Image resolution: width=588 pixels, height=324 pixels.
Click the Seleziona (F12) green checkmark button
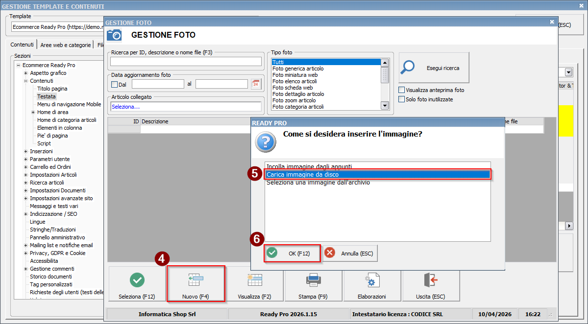pos(137,285)
